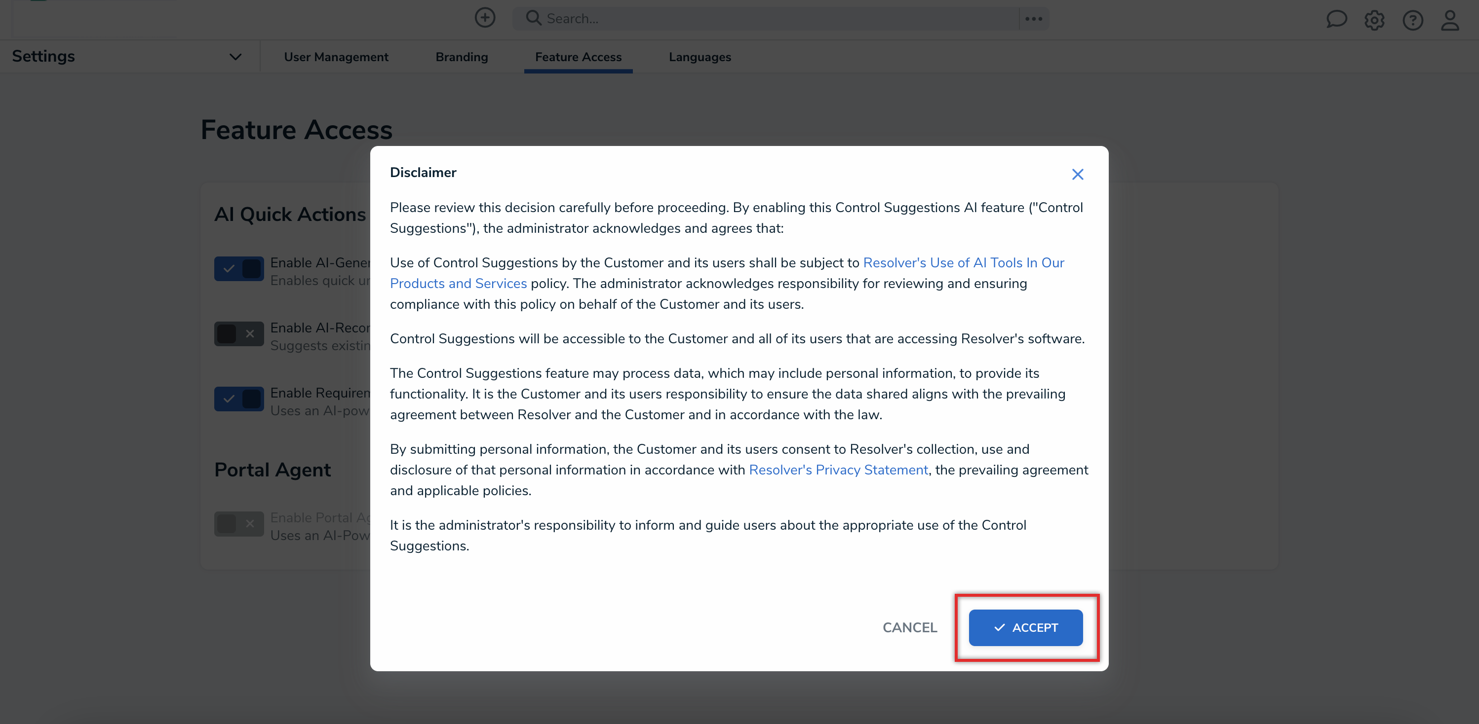The height and width of the screenshot is (724, 1479).
Task: Open the three-dots search options
Action: (x=1033, y=19)
